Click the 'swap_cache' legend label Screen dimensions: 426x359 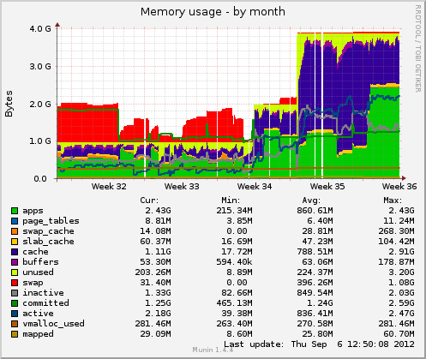pos(48,231)
